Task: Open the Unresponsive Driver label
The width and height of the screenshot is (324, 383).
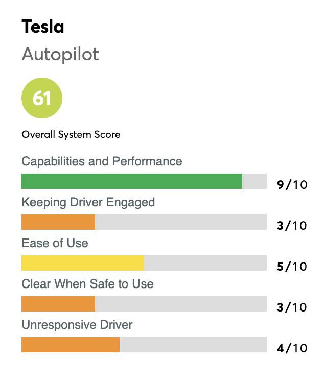Action: pyautogui.click(x=77, y=325)
